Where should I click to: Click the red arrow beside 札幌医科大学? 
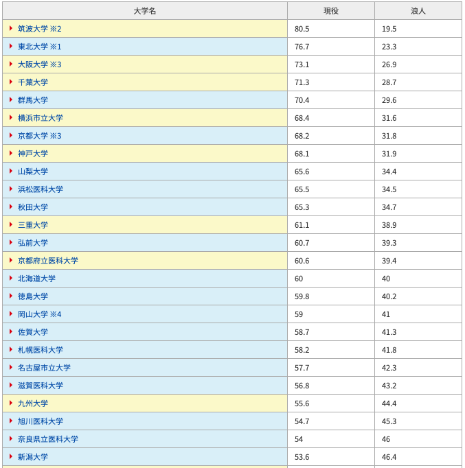coord(11,349)
